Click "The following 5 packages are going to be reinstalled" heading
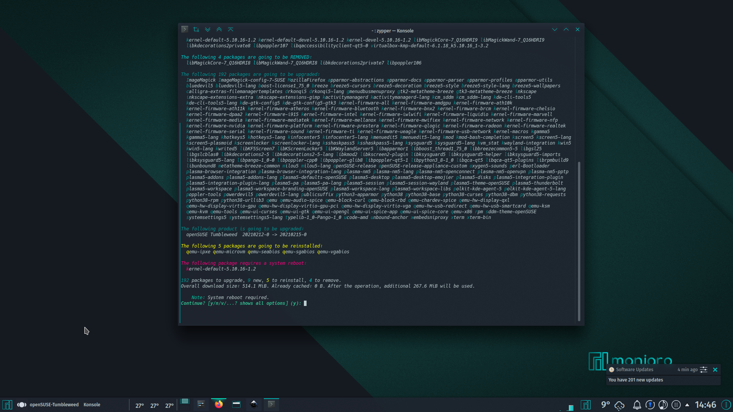 [252, 246]
